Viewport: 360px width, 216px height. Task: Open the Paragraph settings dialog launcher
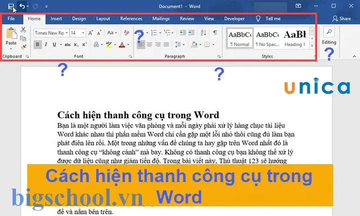click(219, 56)
